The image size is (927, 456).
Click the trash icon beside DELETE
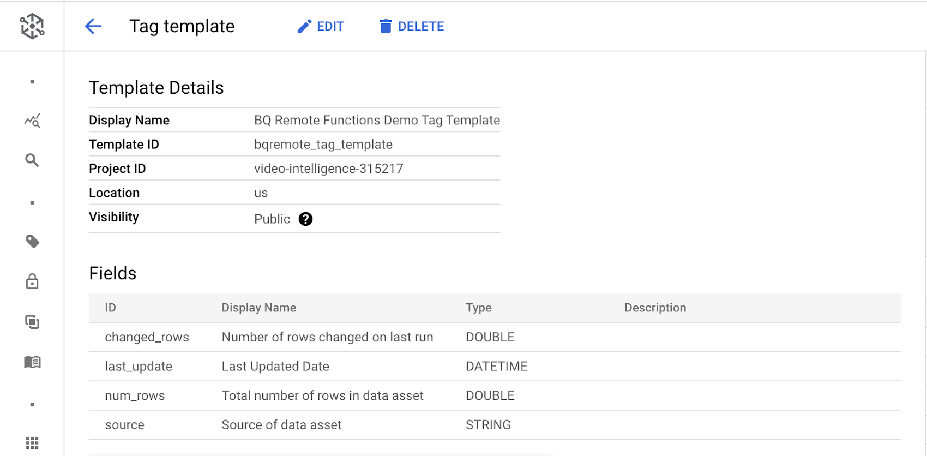[386, 26]
